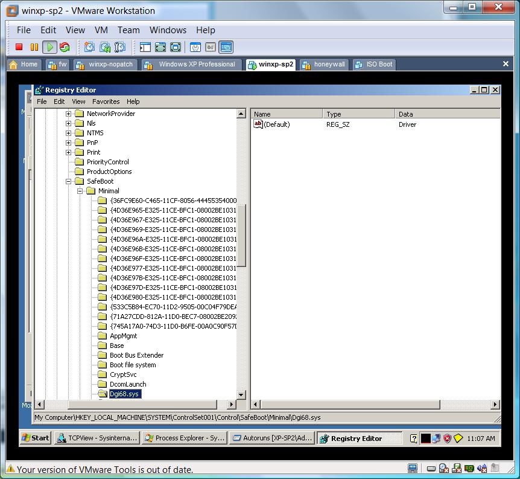Open the VMware Team menu

(128, 30)
